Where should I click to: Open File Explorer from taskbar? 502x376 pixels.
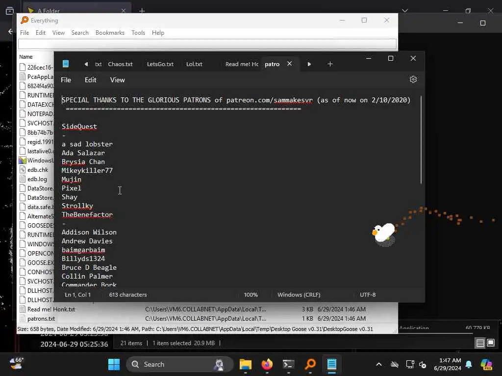245,364
